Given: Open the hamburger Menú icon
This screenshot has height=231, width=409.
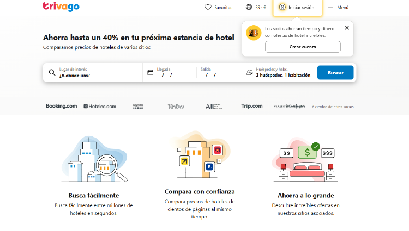Looking at the screenshot, I should [330, 8].
